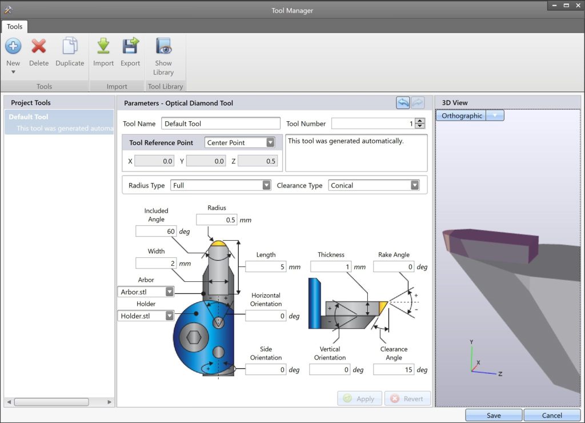The height and width of the screenshot is (423, 585).
Task: Click the redo arrow in the Parameters header
Action: coord(418,102)
